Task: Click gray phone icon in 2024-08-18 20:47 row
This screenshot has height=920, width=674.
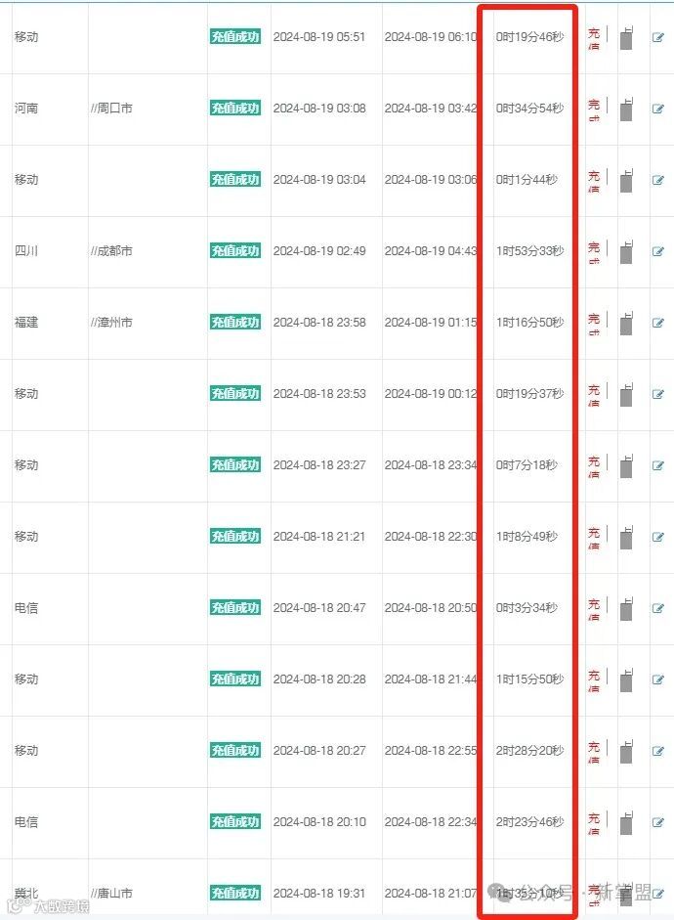Action: (x=626, y=607)
